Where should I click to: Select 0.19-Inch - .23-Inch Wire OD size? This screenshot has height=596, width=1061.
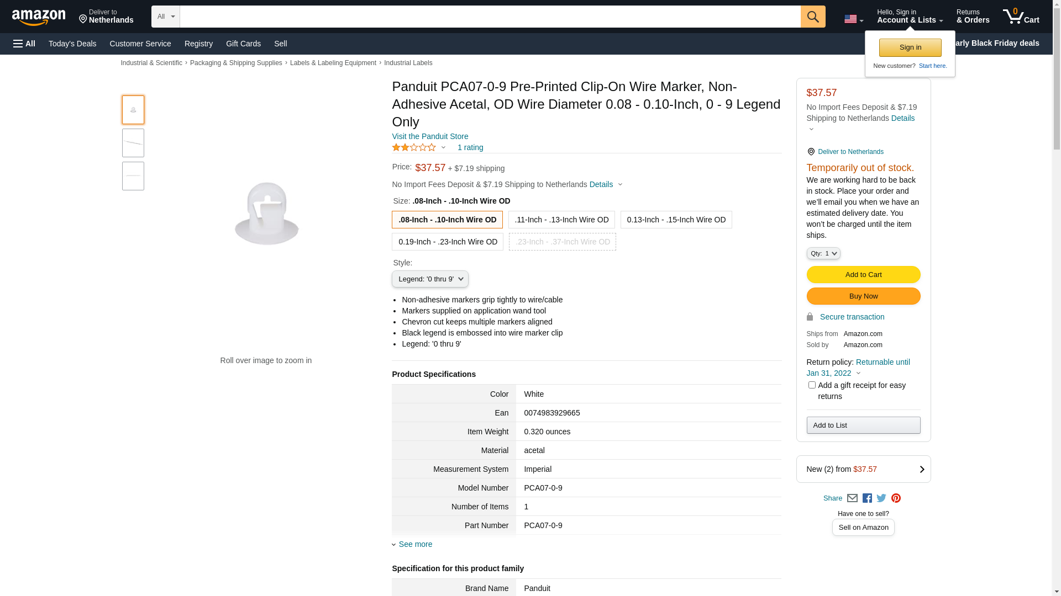(x=447, y=242)
